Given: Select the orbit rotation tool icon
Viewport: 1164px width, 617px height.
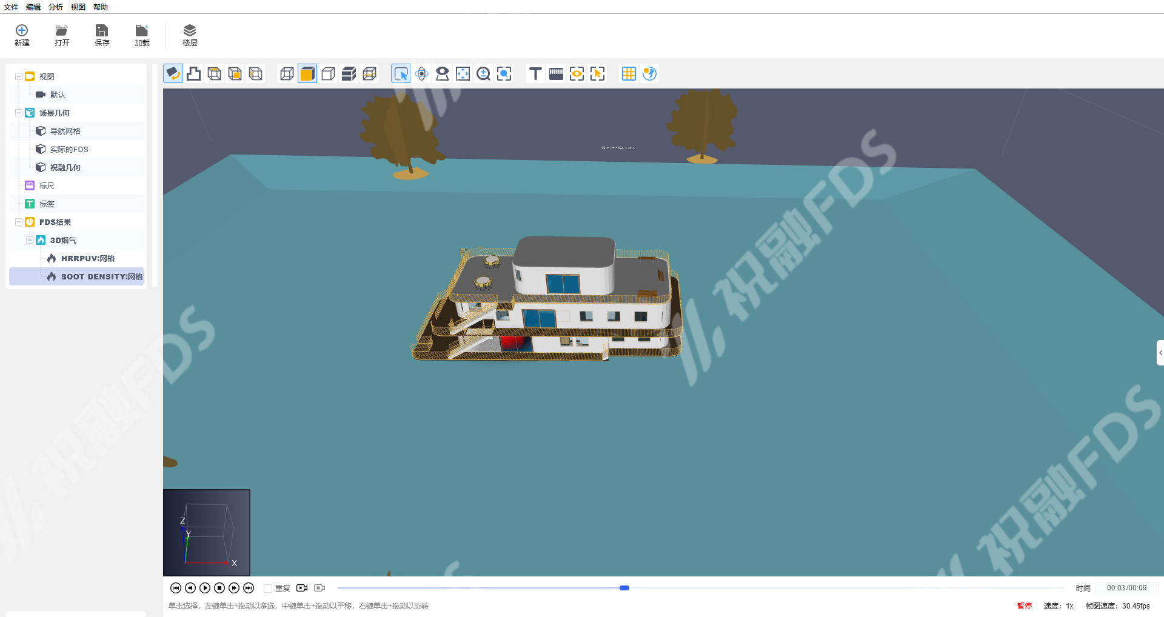Looking at the screenshot, I should (421, 74).
